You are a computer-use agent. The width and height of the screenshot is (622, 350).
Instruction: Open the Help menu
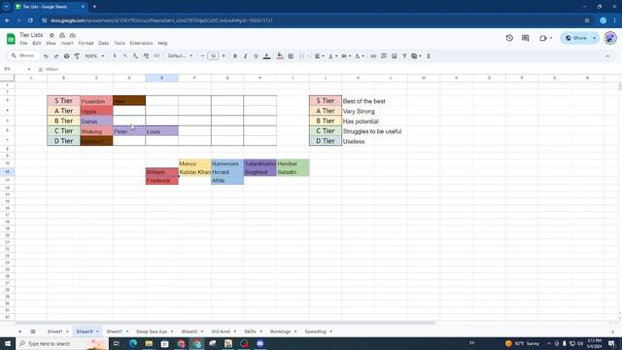tap(162, 43)
